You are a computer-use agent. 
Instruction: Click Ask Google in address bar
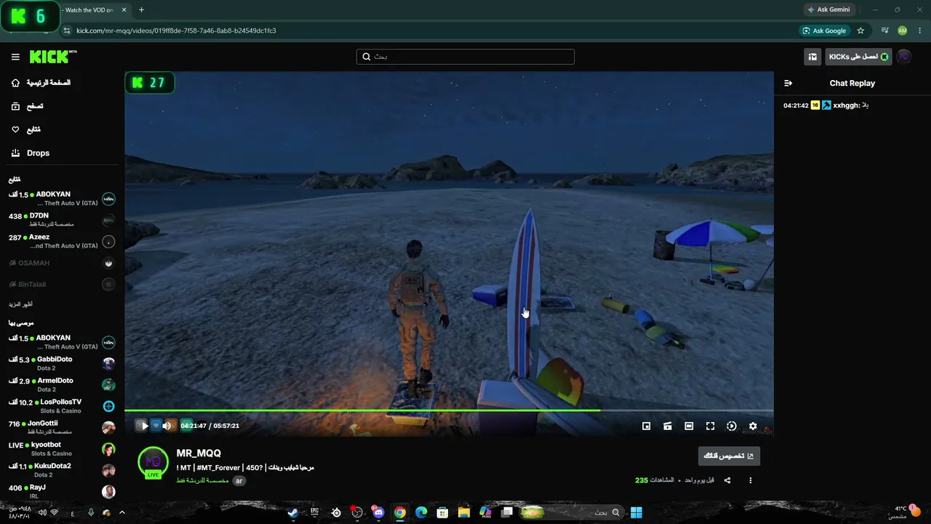(x=824, y=31)
